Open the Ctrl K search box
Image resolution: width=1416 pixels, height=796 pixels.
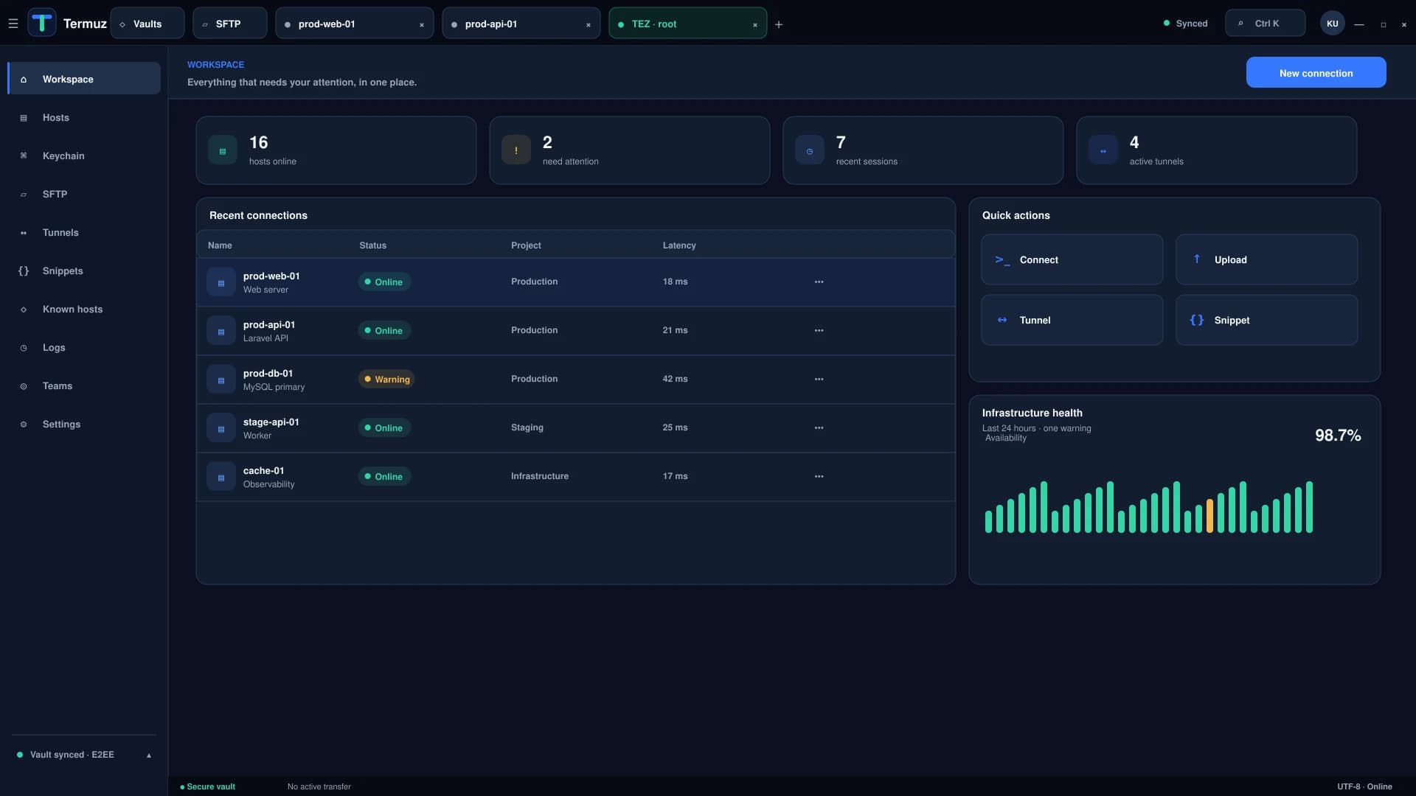pos(1265,24)
